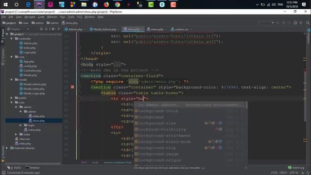Click the disabled Run arrow in the toolbar

(x=277, y=23)
